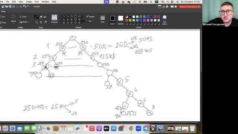Screen dimensions: 238x134
Task: Click the Font 'A' toolbar icon
Action: pyautogui.click(x=163, y=7)
